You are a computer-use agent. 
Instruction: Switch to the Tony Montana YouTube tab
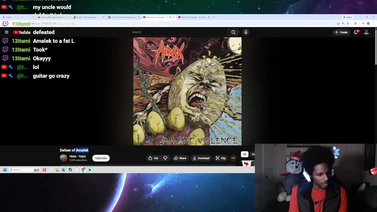(194, 17)
